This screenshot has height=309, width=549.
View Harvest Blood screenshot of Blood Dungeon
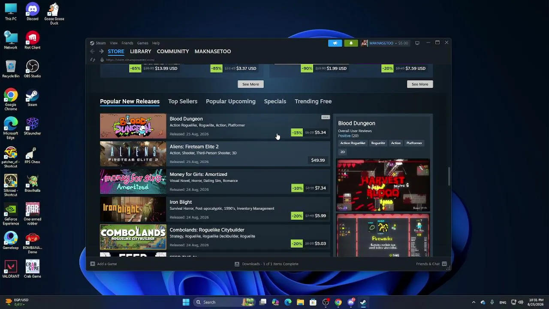pos(383,185)
